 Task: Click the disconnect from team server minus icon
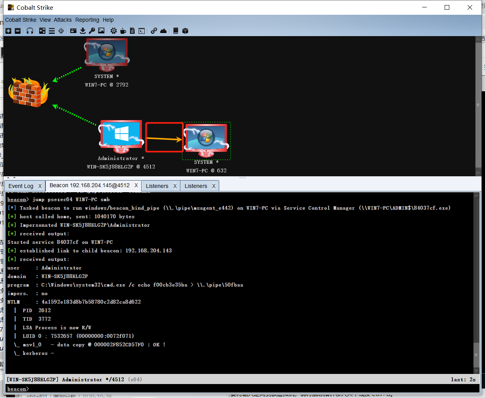pos(18,31)
